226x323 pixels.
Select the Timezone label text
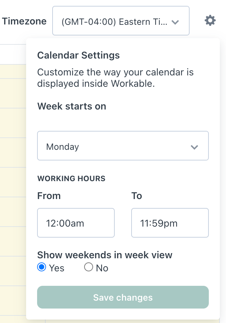(24, 21)
